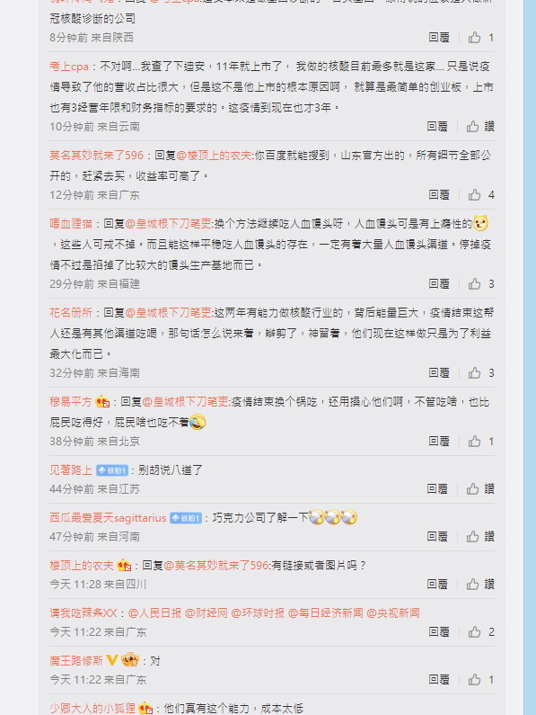Open 西瓜最爱夏天sagittarius profile
The image size is (536, 715).
click(x=108, y=518)
